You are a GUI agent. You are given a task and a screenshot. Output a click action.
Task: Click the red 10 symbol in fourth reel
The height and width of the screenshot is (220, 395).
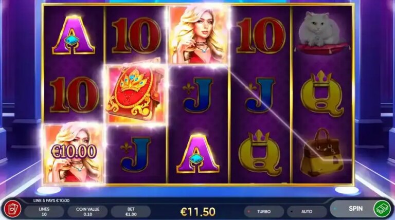(x=260, y=35)
